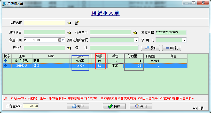This screenshot has width=211, height=113.
Task: Expand the 领用人 dropdown
Action: (x=184, y=40)
